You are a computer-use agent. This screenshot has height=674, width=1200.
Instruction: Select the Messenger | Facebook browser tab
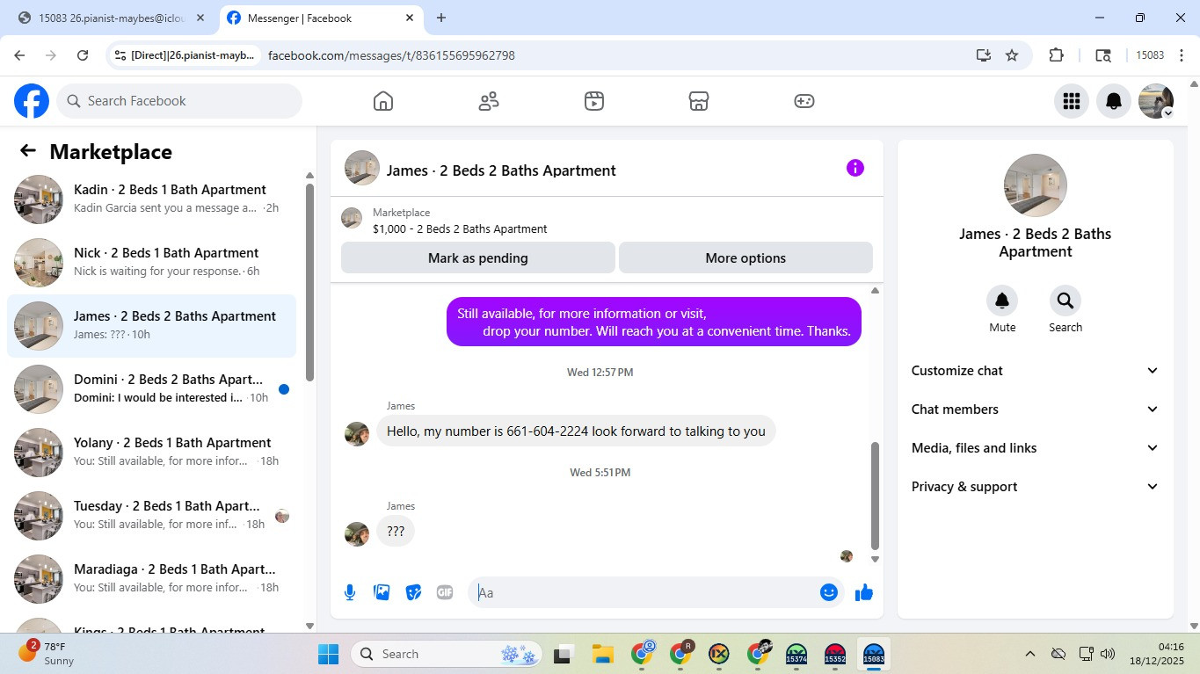pos(322,18)
